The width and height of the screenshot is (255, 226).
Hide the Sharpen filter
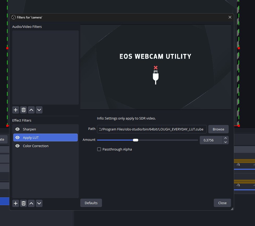pos(17,129)
